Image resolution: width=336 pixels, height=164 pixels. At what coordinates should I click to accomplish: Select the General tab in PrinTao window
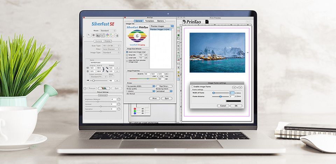pos(139,21)
